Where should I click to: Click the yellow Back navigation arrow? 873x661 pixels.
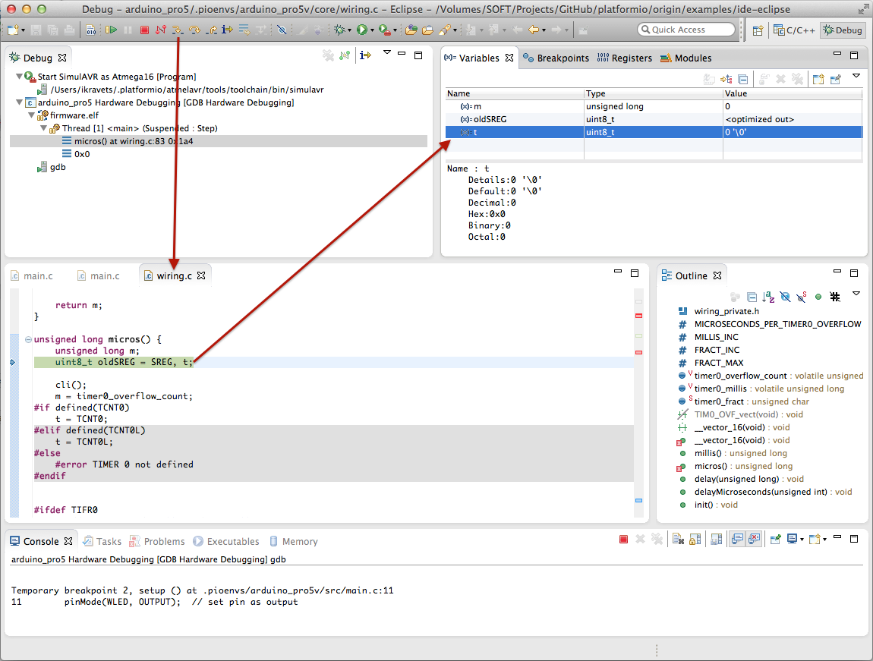pyautogui.click(x=534, y=30)
